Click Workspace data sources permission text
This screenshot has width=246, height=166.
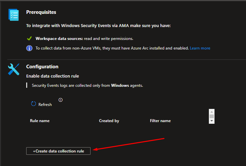click(x=85, y=39)
